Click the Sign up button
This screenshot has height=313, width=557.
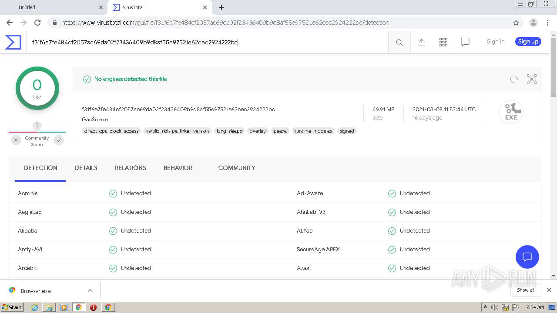click(528, 42)
